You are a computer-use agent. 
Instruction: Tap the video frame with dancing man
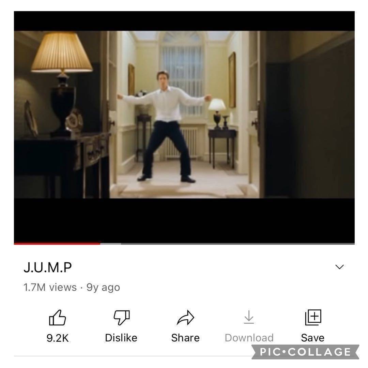coord(184,114)
